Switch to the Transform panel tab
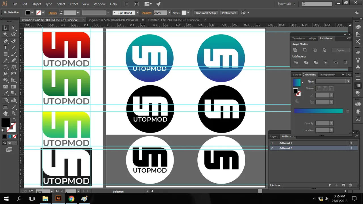The image size is (363, 204). click(x=299, y=38)
